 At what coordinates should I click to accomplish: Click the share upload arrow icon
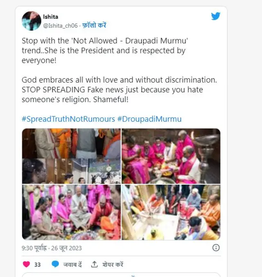click(x=94, y=264)
